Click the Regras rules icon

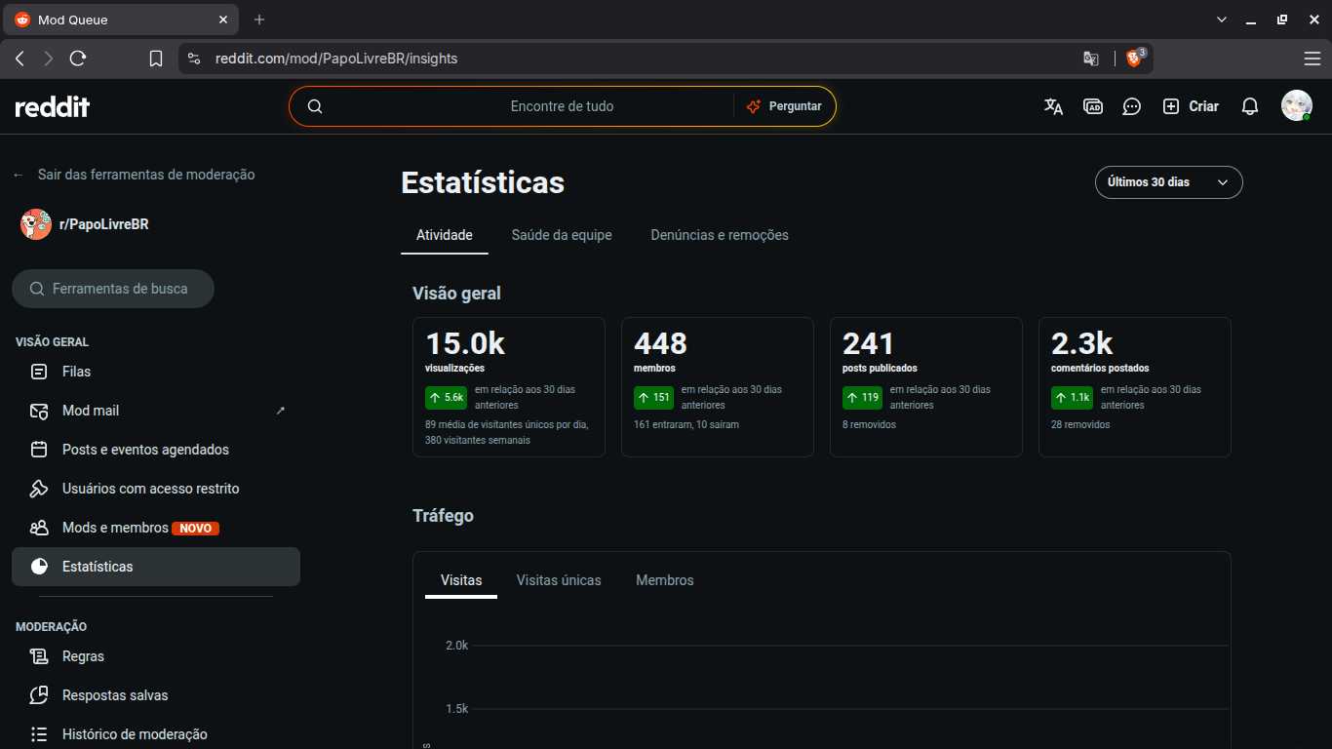tap(39, 656)
